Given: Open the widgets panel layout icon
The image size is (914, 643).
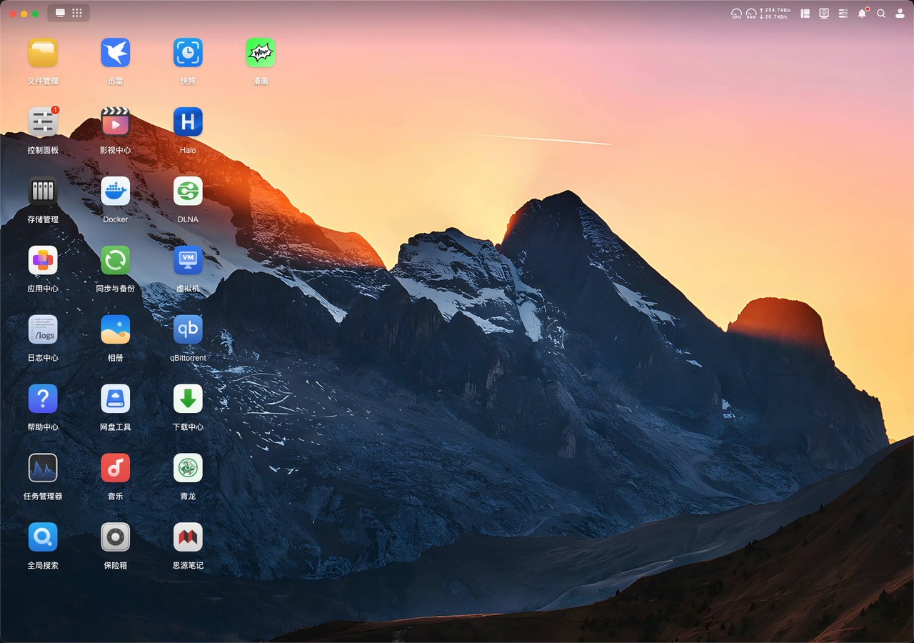Looking at the screenshot, I should (805, 14).
